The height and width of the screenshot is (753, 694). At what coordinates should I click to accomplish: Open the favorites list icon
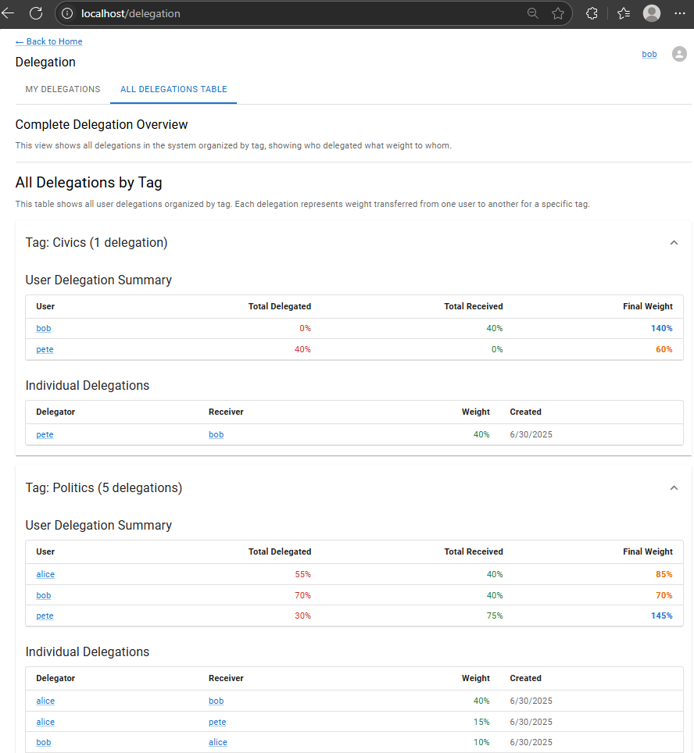pyautogui.click(x=624, y=13)
